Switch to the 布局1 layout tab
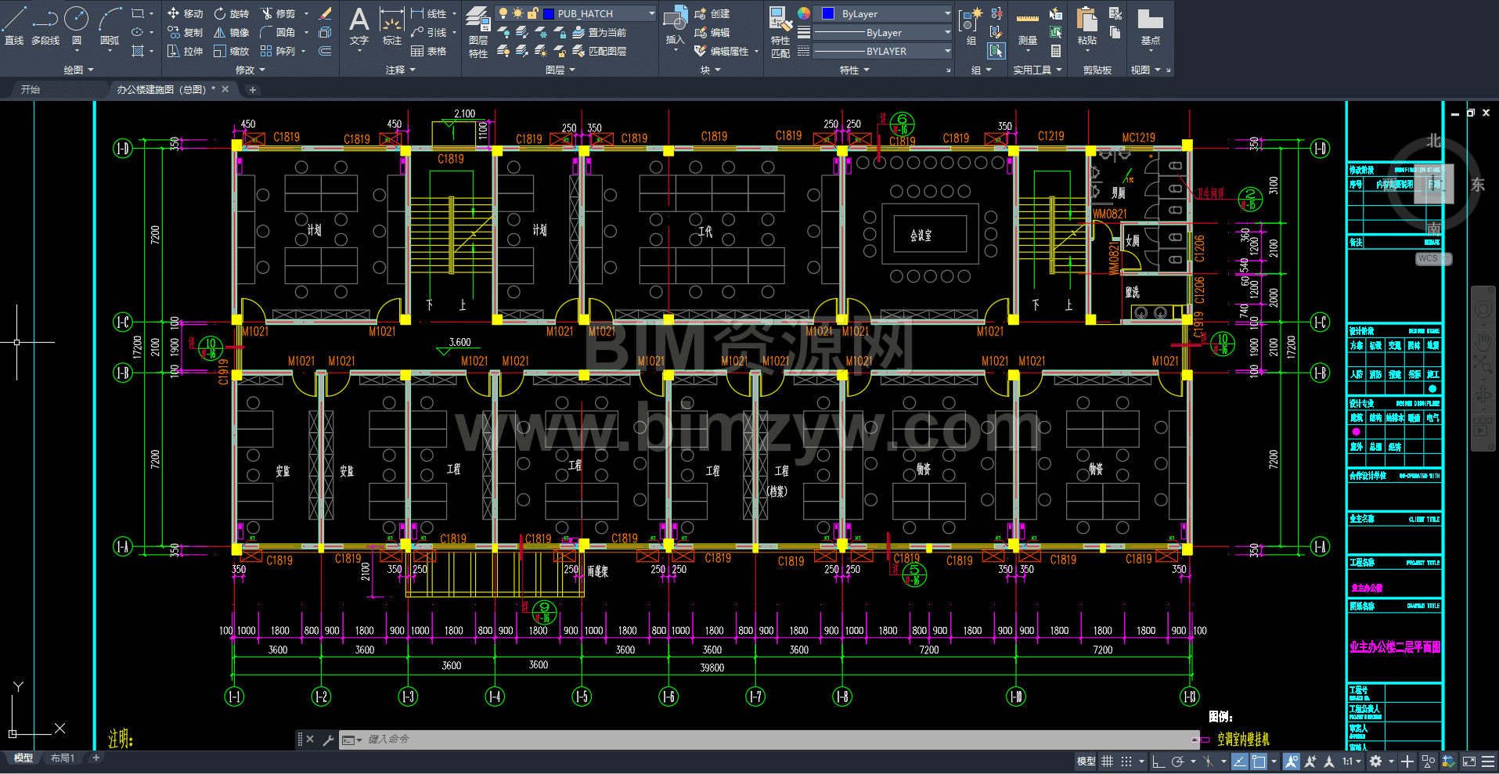Image resolution: width=1499 pixels, height=774 pixels. coord(62,758)
